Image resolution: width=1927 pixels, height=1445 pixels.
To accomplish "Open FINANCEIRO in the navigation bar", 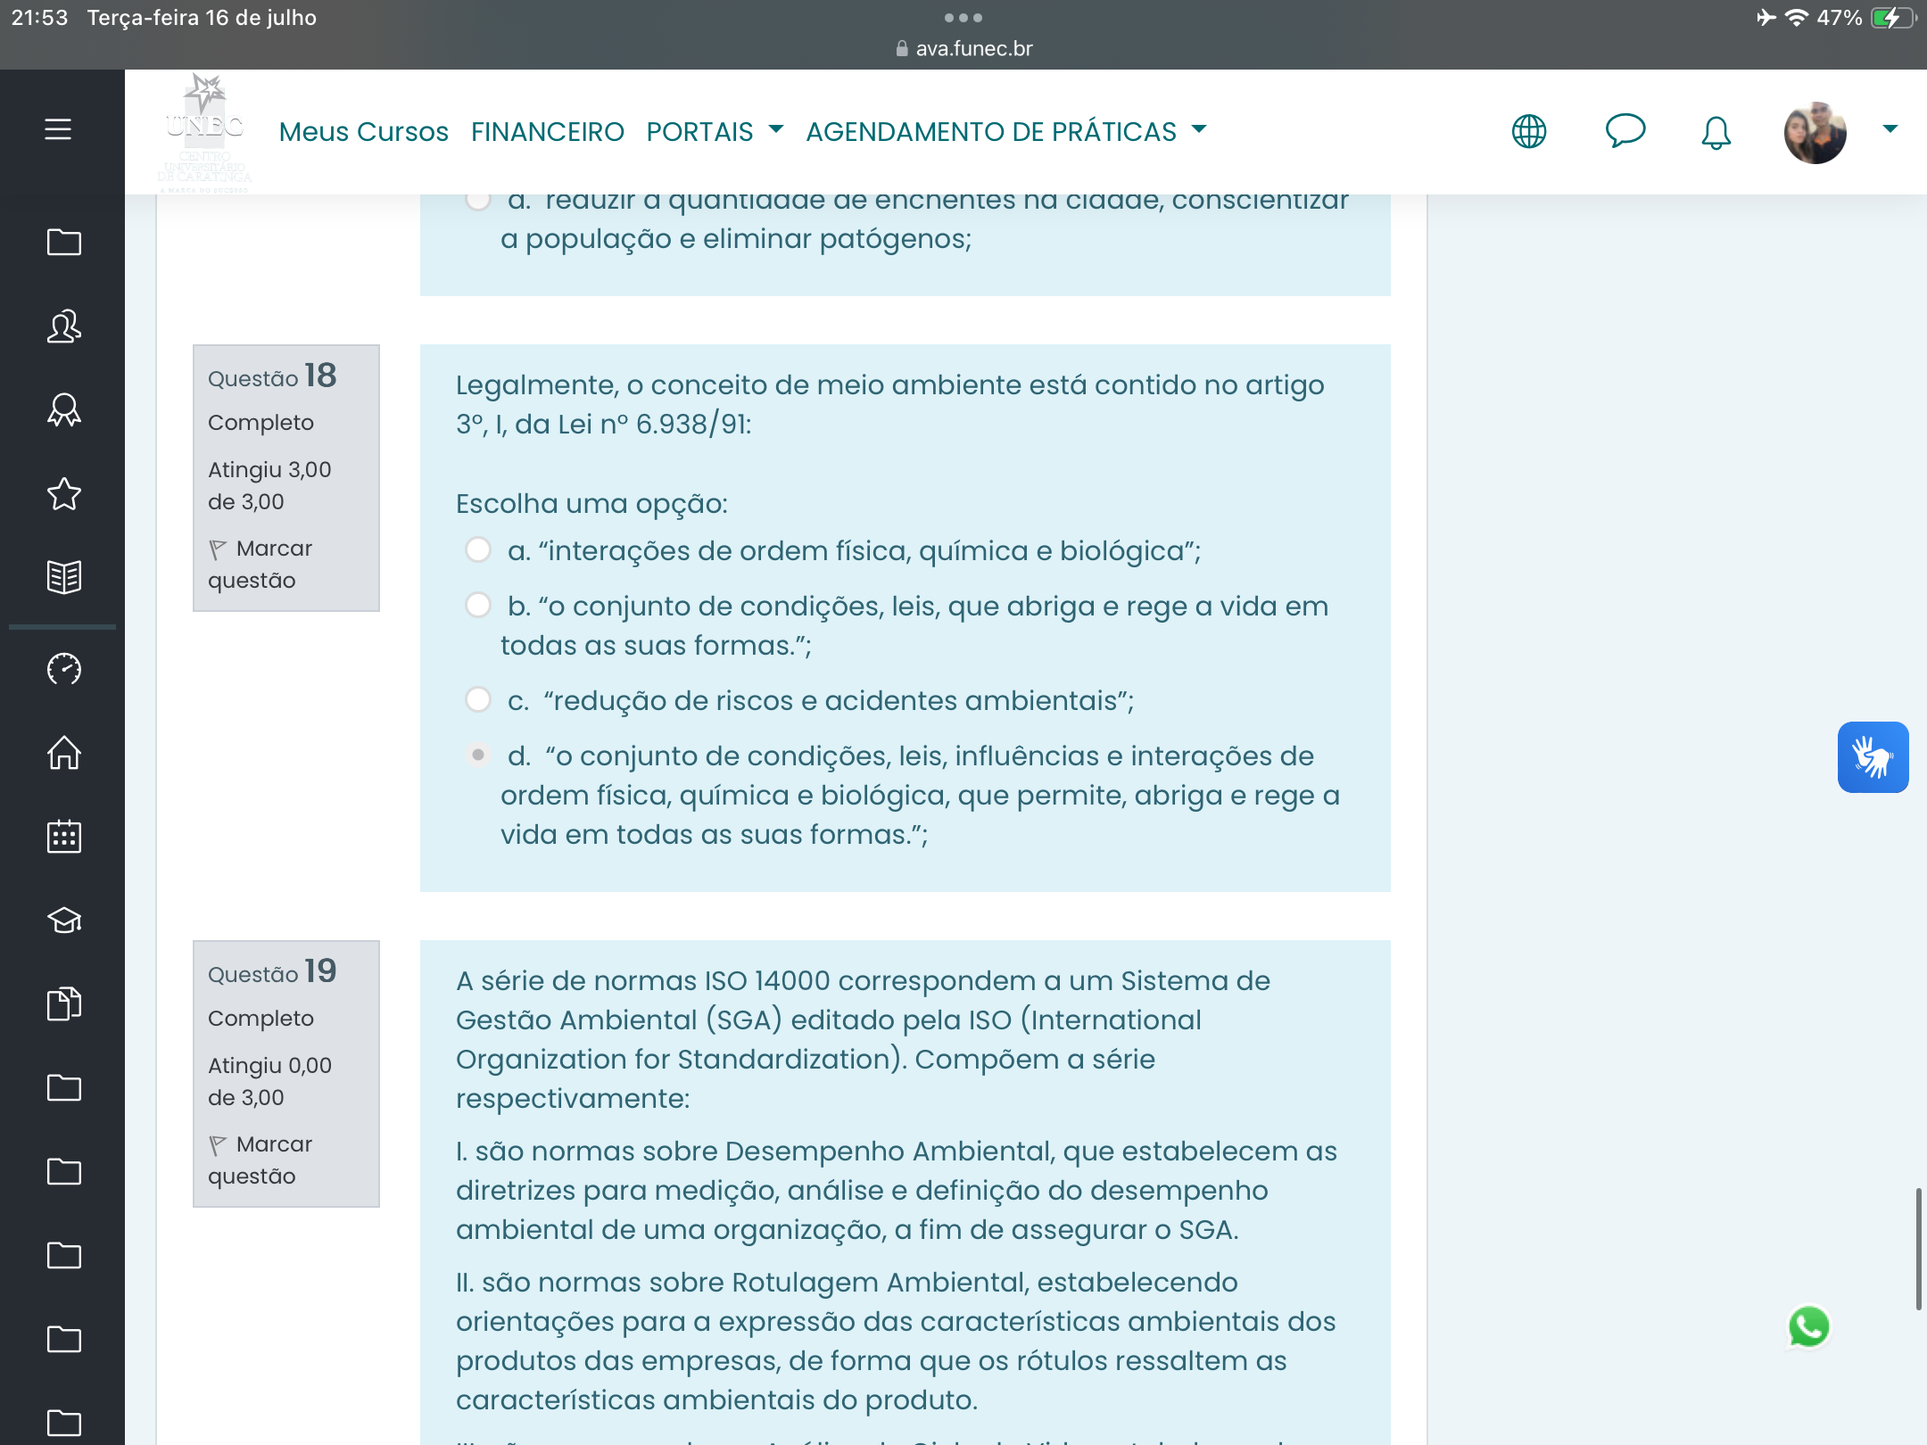I will (x=547, y=131).
